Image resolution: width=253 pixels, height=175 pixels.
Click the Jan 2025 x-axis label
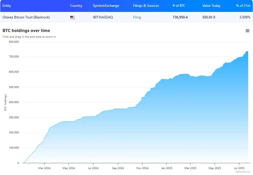coord(167,168)
